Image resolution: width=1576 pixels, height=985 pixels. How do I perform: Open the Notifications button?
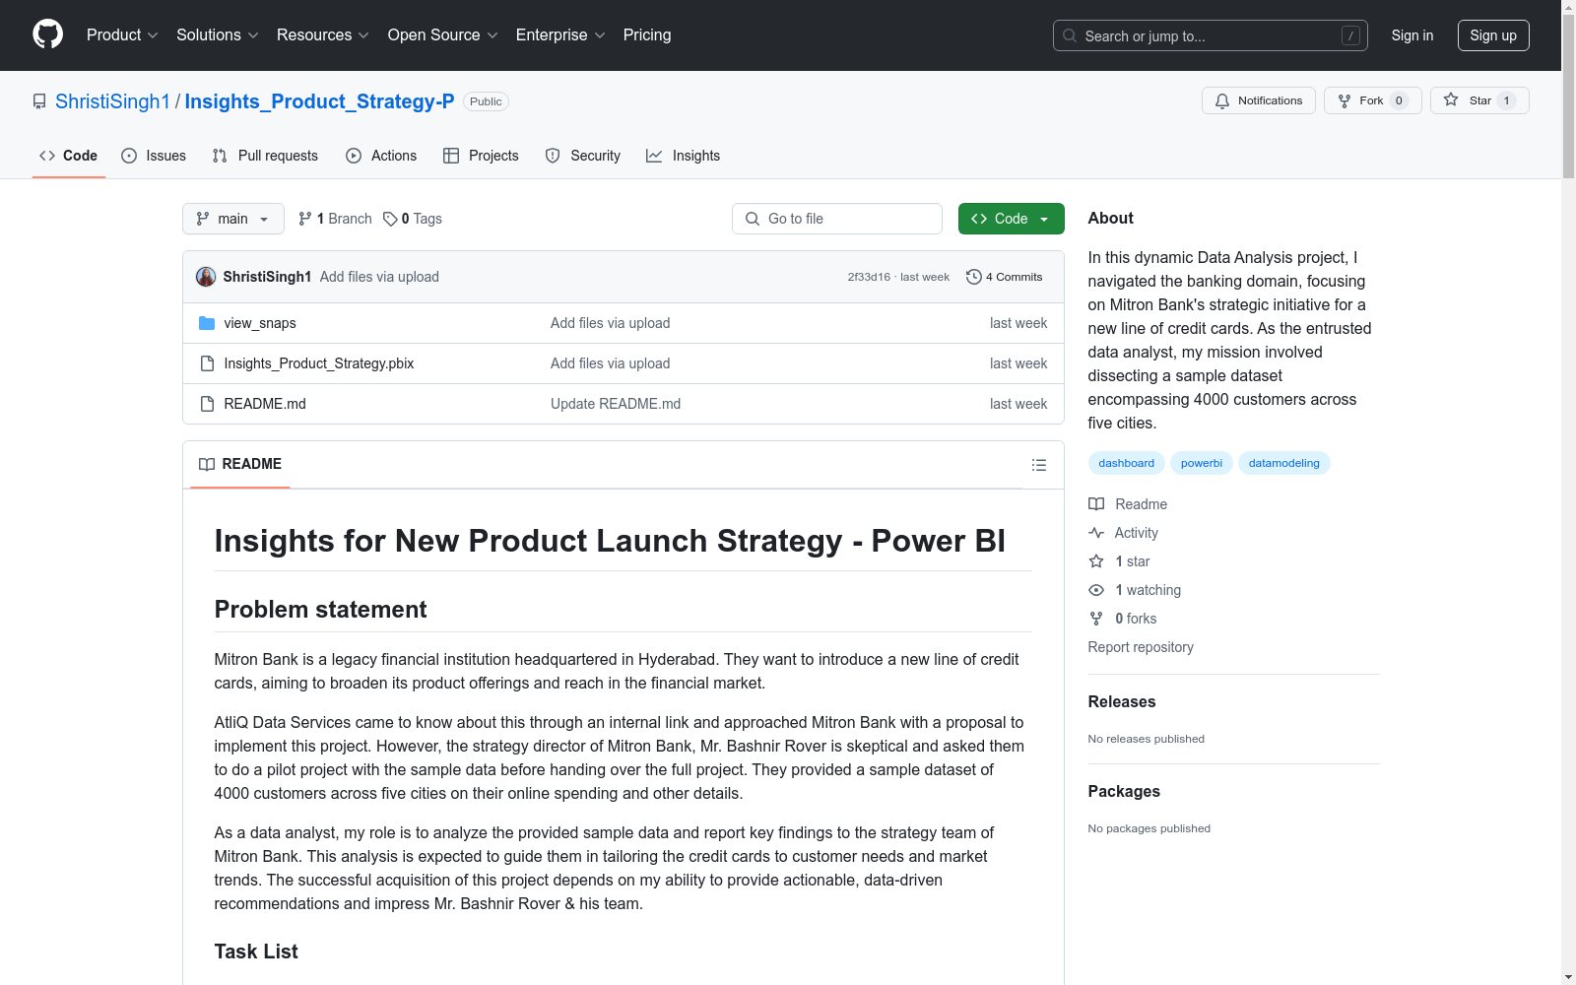(1259, 100)
